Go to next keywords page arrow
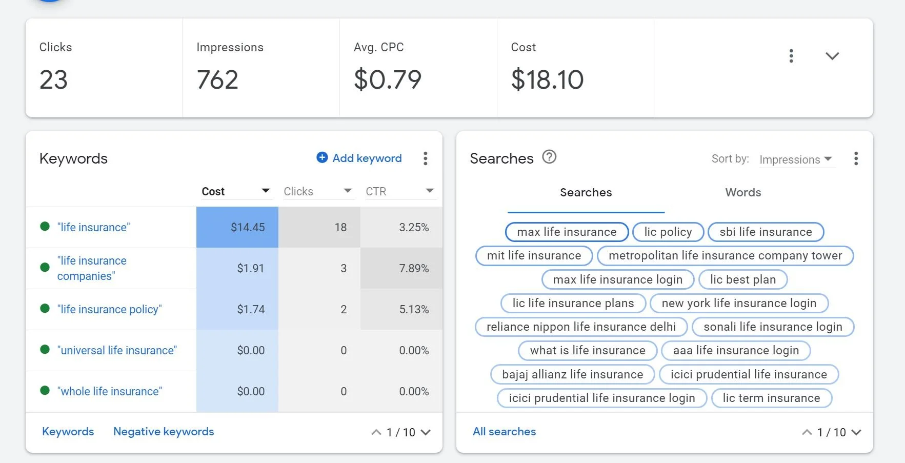The image size is (905, 463). (426, 432)
